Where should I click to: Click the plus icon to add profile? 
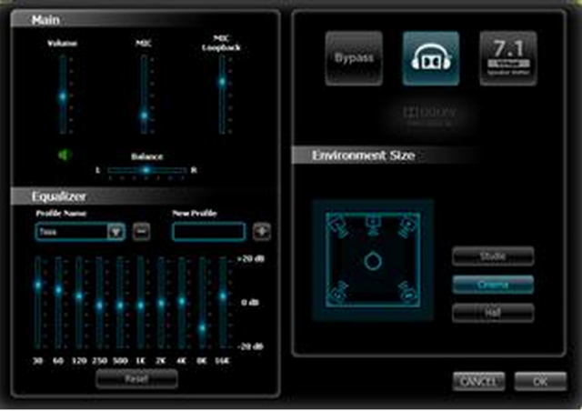pyautogui.click(x=263, y=232)
